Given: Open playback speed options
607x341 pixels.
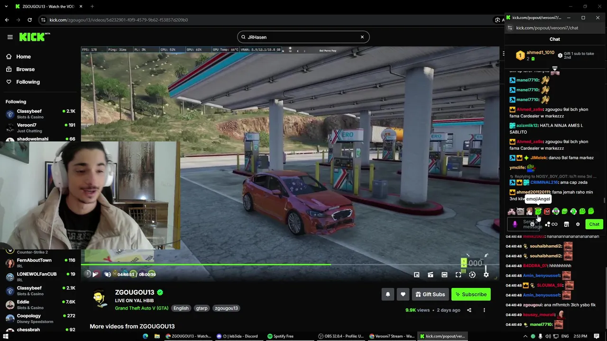Looking at the screenshot, I should pos(472,275).
